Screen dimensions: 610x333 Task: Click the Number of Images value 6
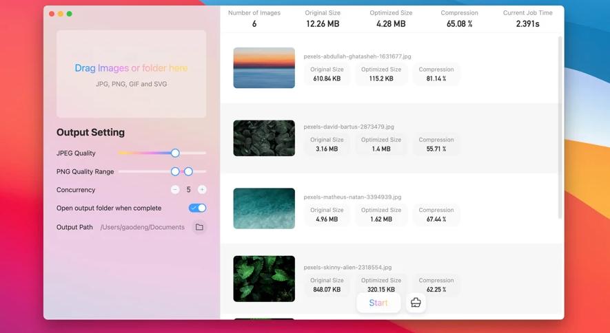(x=254, y=23)
